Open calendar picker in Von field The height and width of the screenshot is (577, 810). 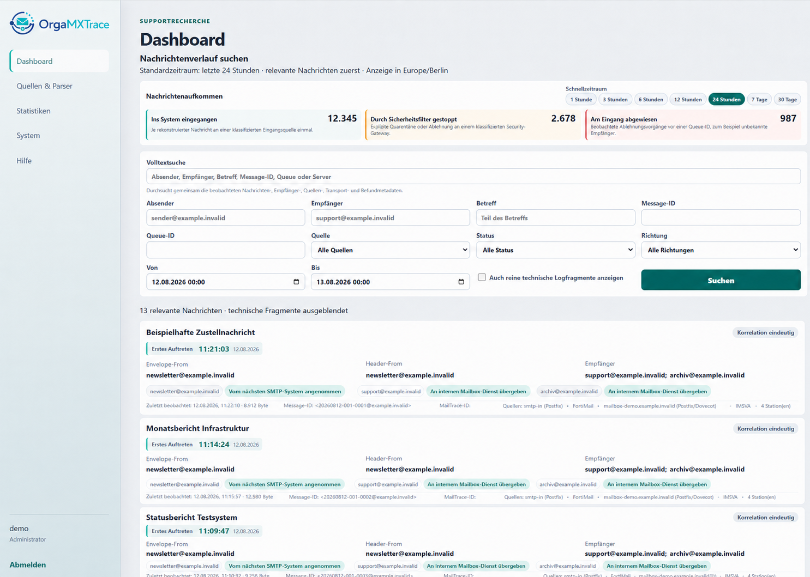click(x=296, y=282)
